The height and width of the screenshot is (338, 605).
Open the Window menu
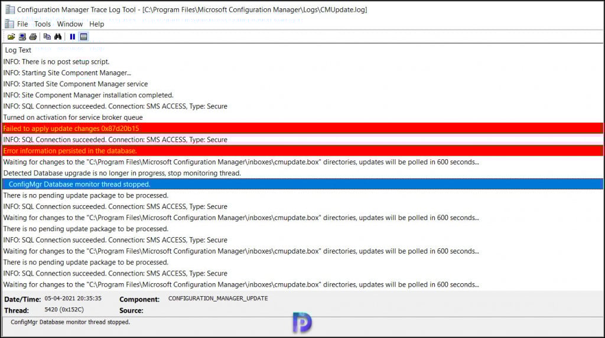coord(70,24)
